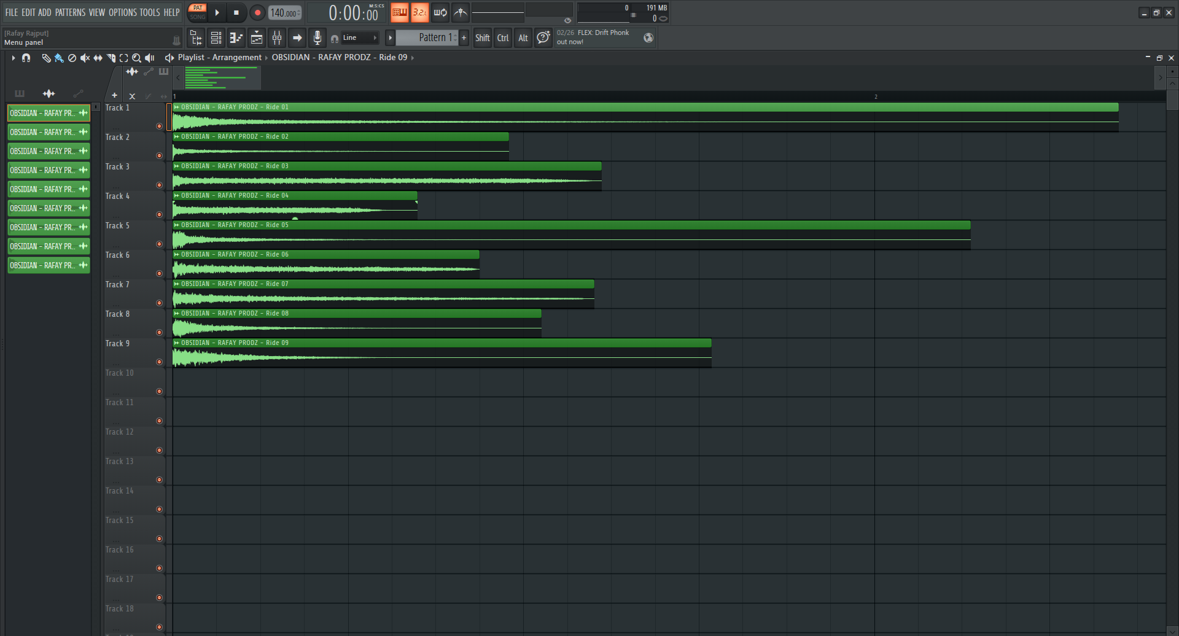Click the Ctrl modifier button
The height and width of the screenshot is (636, 1179).
tap(503, 38)
